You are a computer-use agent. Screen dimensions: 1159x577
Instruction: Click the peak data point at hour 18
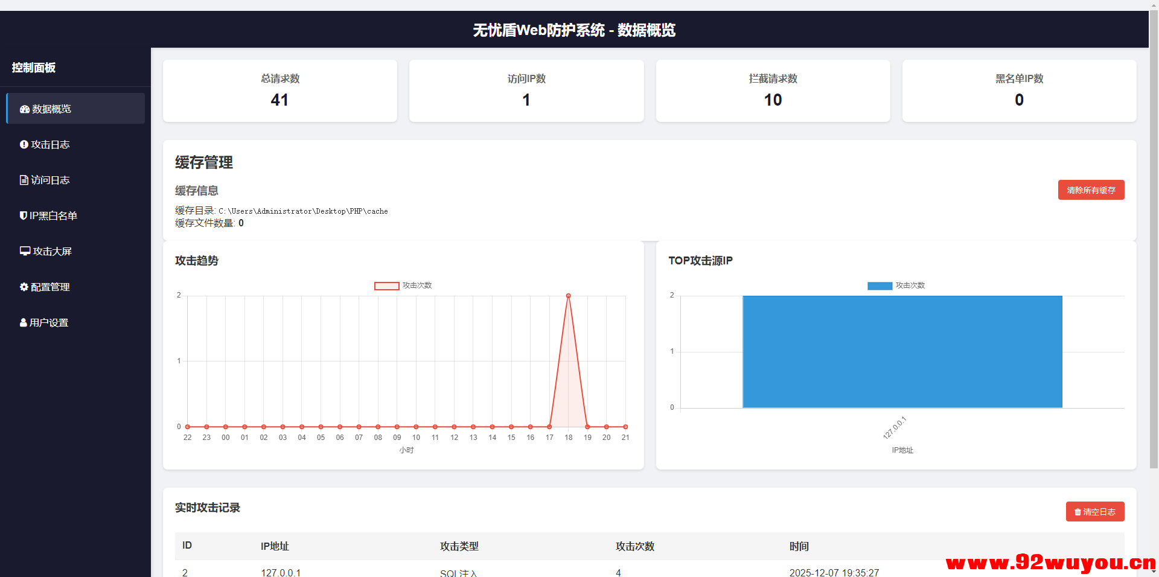(568, 296)
